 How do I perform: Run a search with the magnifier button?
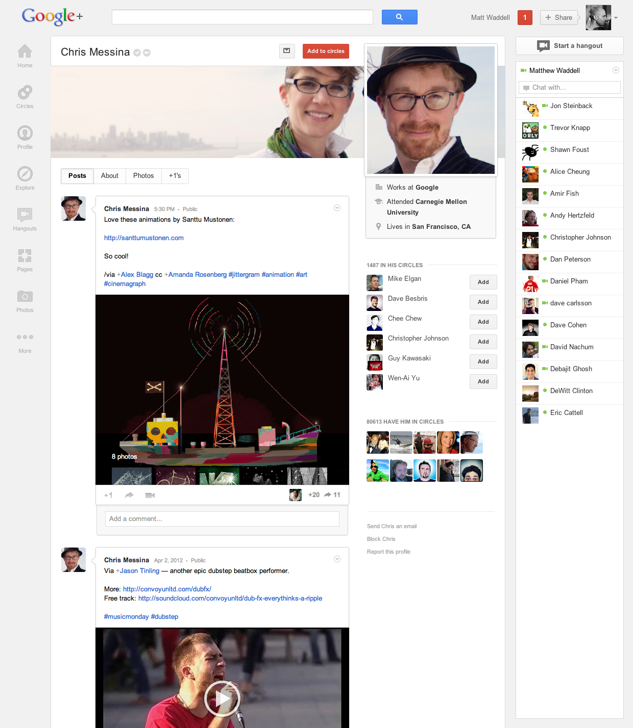pos(399,17)
